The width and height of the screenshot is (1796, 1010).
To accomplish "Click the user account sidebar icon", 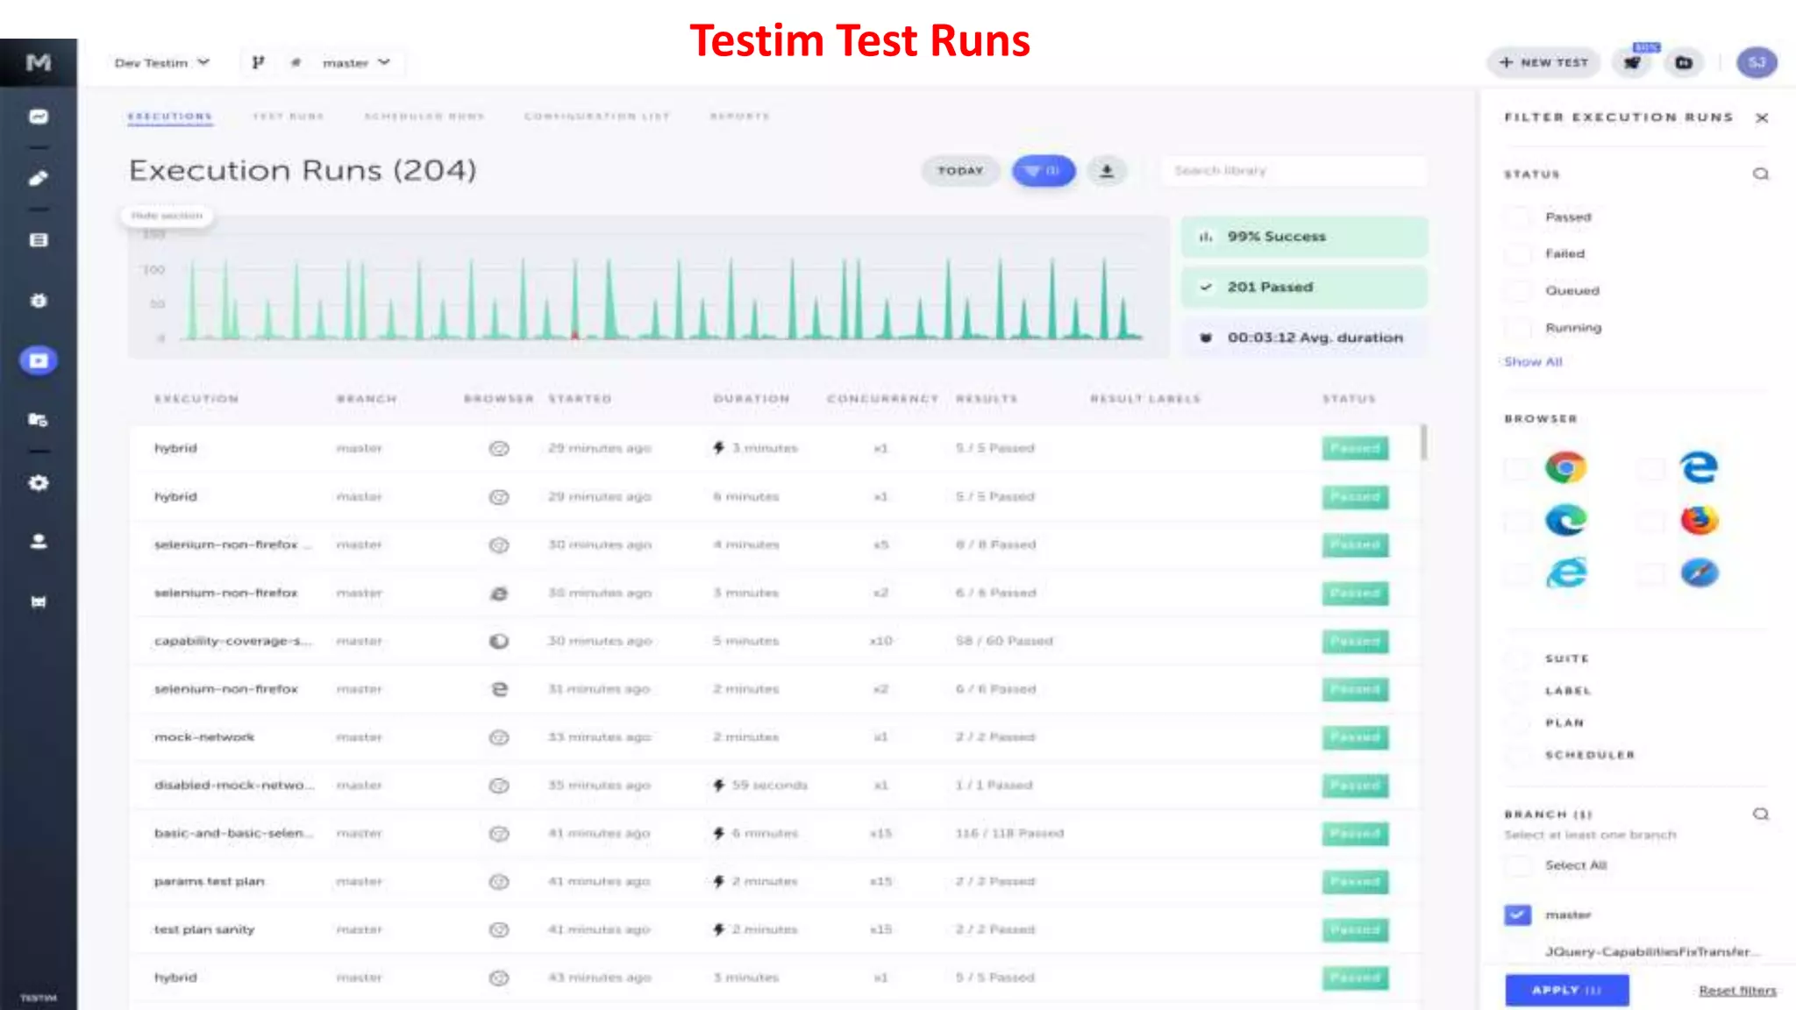I will click(39, 542).
